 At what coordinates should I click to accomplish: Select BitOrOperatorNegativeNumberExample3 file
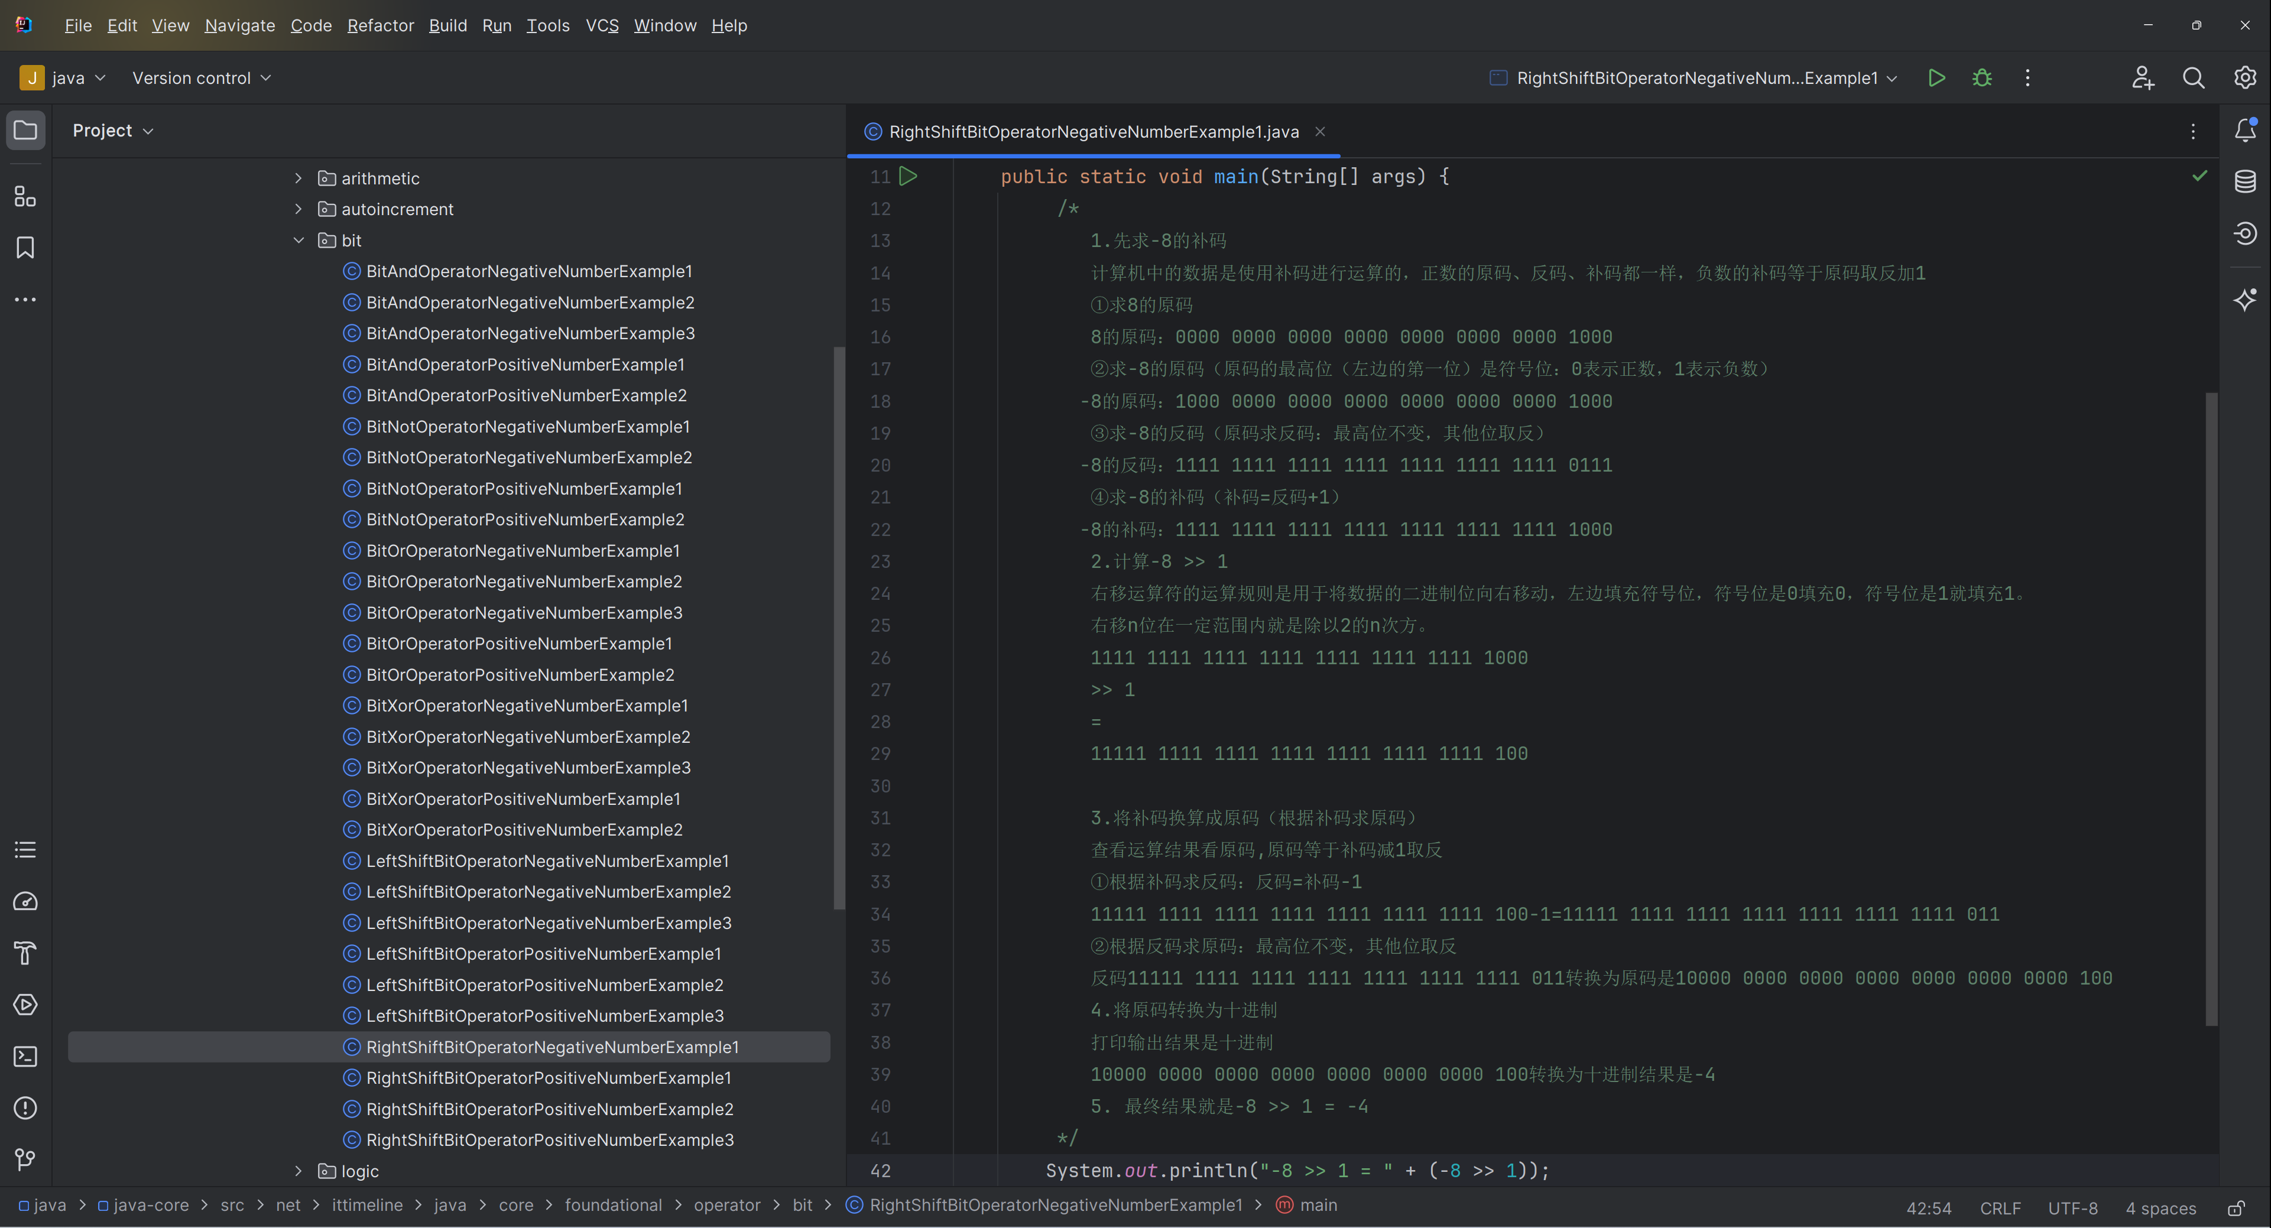click(524, 613)
